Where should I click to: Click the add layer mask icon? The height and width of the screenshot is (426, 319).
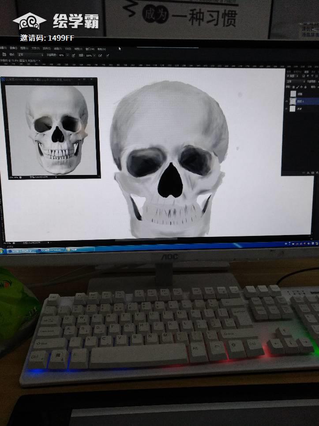313,172
